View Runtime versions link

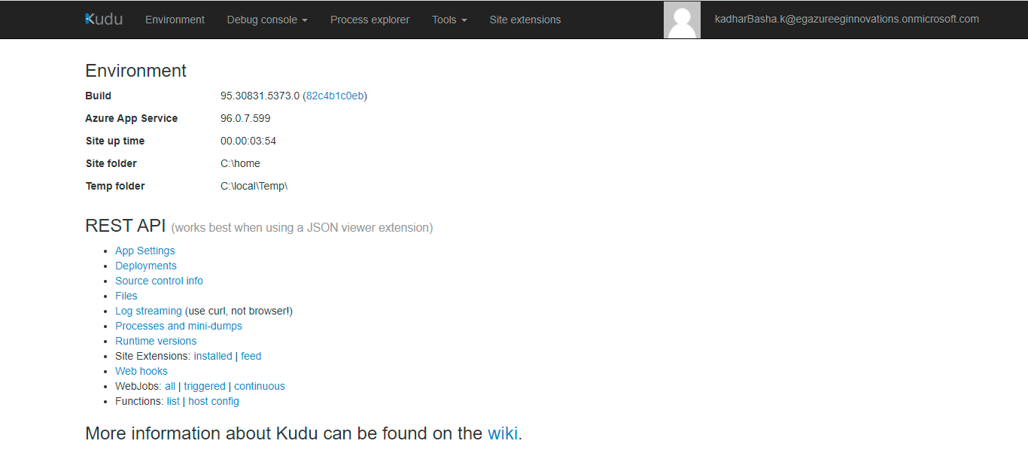tap(156, 341)
